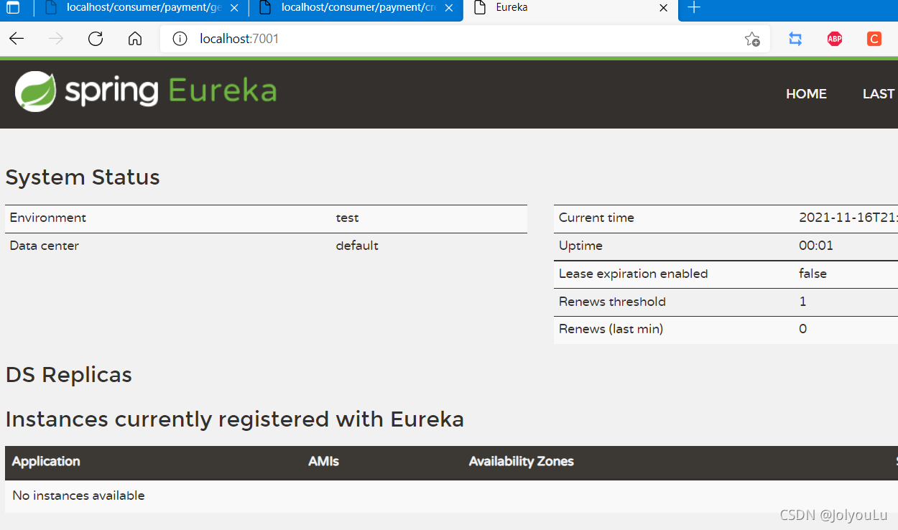Screen dimensions: 898x530
Task: Open the tab actions menu icon
Action: tap(13, 9)
